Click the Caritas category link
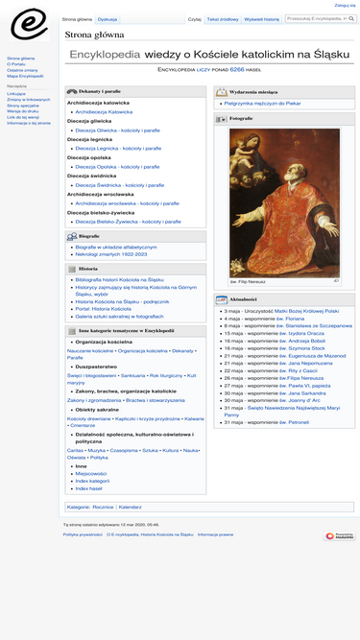 coord(75,451)
